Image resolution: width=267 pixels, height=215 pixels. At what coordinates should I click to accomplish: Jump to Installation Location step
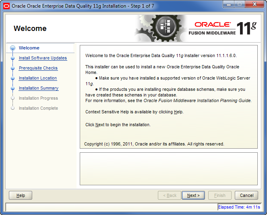click(38, 78)
